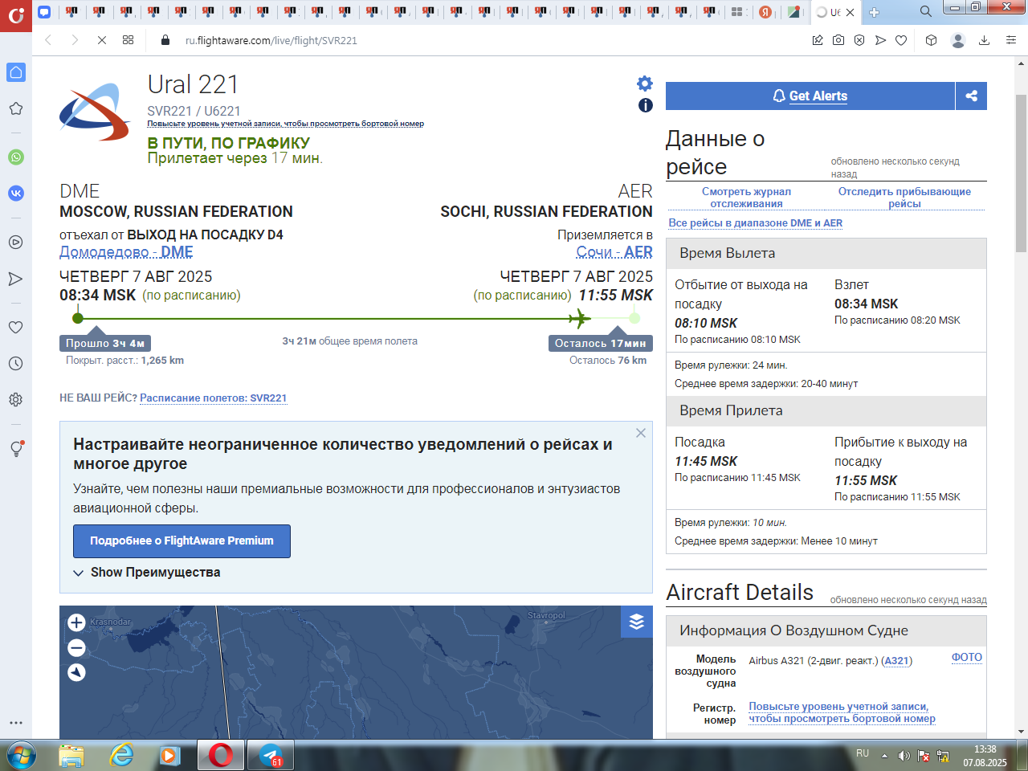The width and height of the screenshot is (1028, 771).
Task: Zoom in on the flight map
Action: click(x=76, y=622)
